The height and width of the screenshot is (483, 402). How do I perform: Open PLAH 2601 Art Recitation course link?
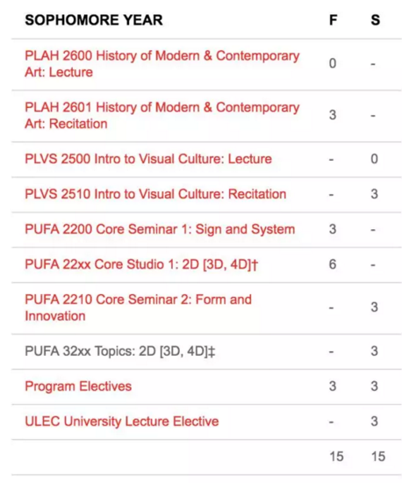click(x=162, y=116)
